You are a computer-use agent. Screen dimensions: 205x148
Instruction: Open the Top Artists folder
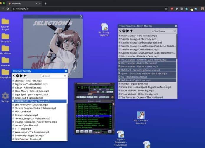(x=5, y=38)
